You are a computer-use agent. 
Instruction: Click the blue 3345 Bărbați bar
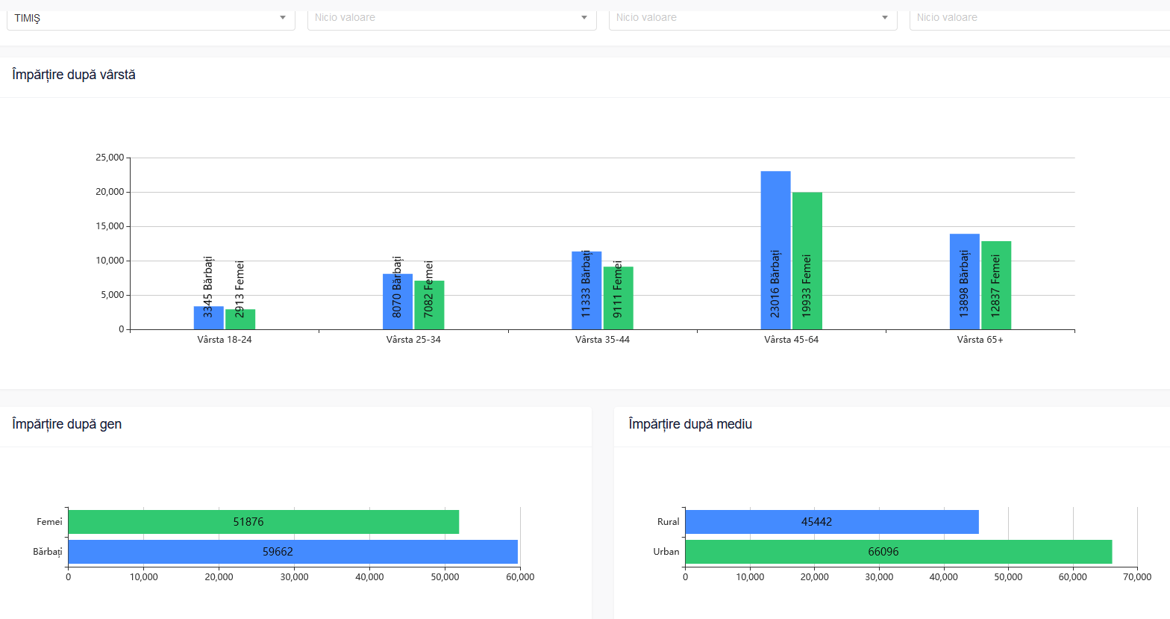point(208,318)
